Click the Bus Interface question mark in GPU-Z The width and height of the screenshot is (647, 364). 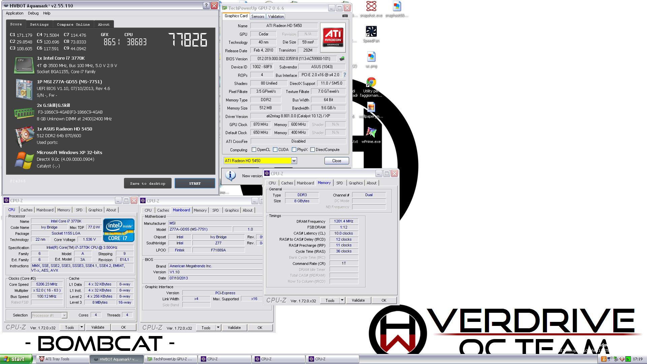pos(345,75)
